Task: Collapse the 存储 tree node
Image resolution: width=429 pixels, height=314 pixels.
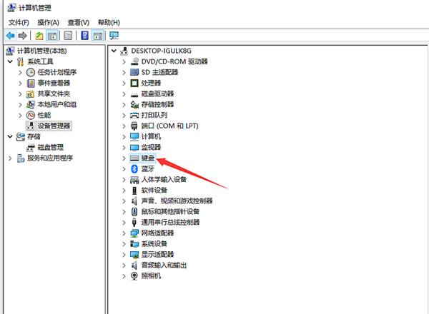Action: 10,136
